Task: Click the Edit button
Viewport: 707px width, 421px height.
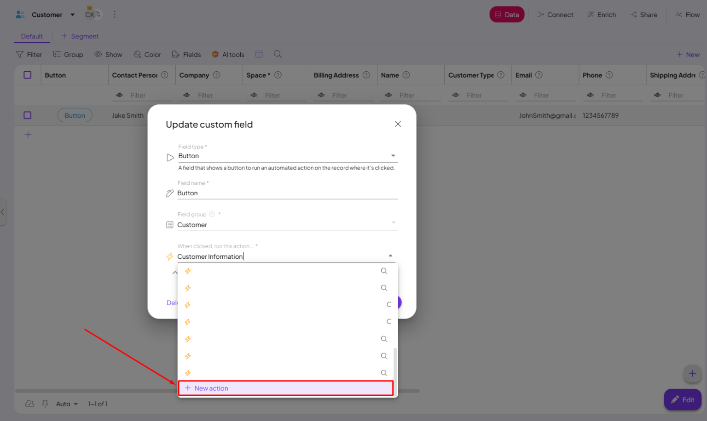Action: pos(683,399)
